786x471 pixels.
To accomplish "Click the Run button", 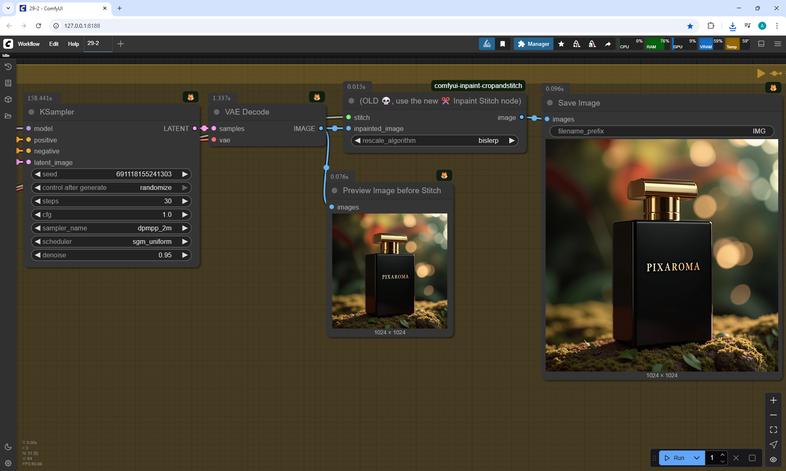I will point(675,458).
